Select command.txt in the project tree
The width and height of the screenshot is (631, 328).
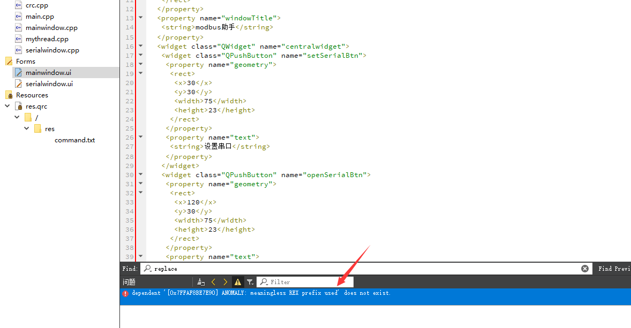74,140
